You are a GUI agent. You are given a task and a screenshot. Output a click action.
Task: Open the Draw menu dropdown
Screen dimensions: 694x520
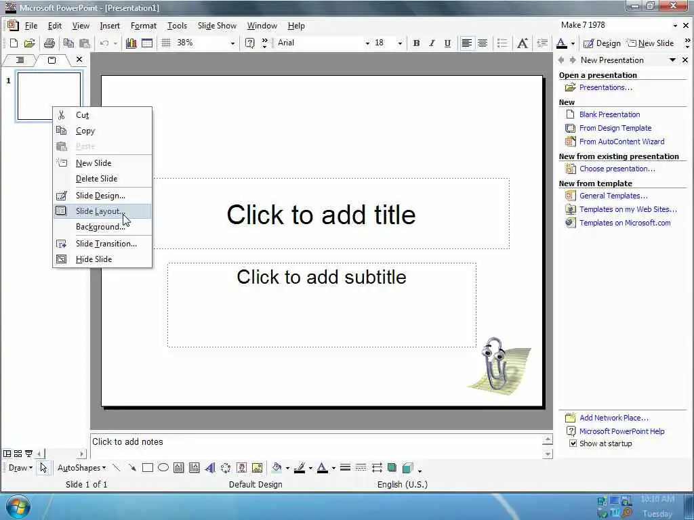pos(20,468)
